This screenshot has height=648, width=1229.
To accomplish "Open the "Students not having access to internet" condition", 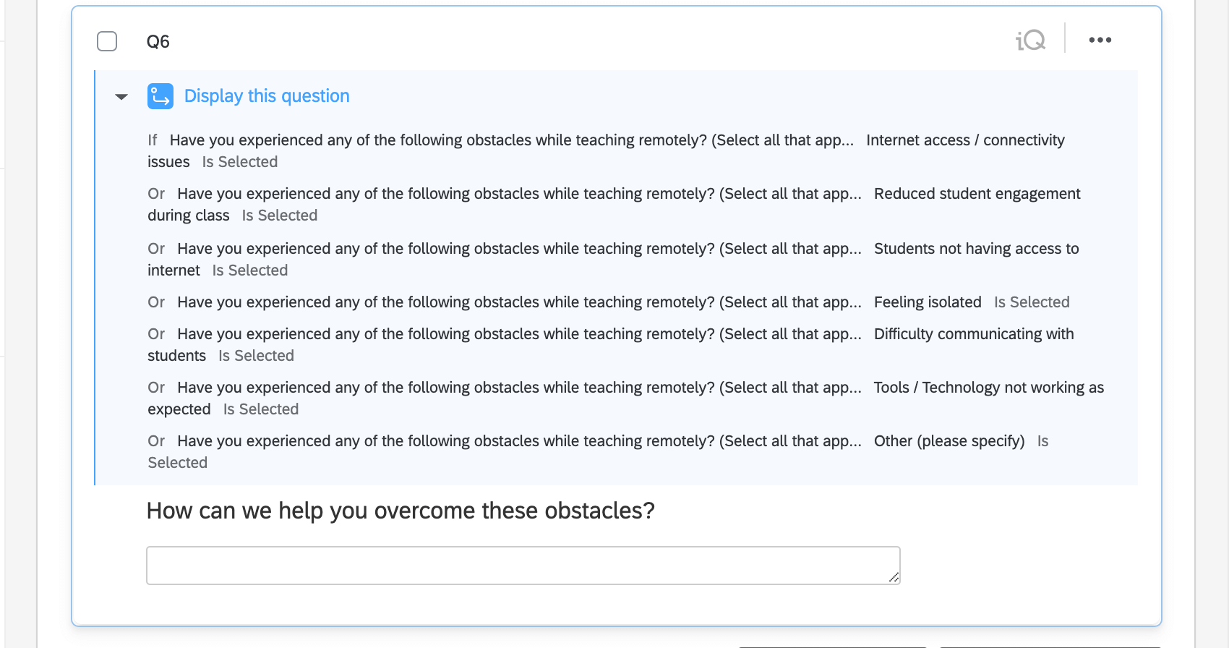I will tap(976, 249).
